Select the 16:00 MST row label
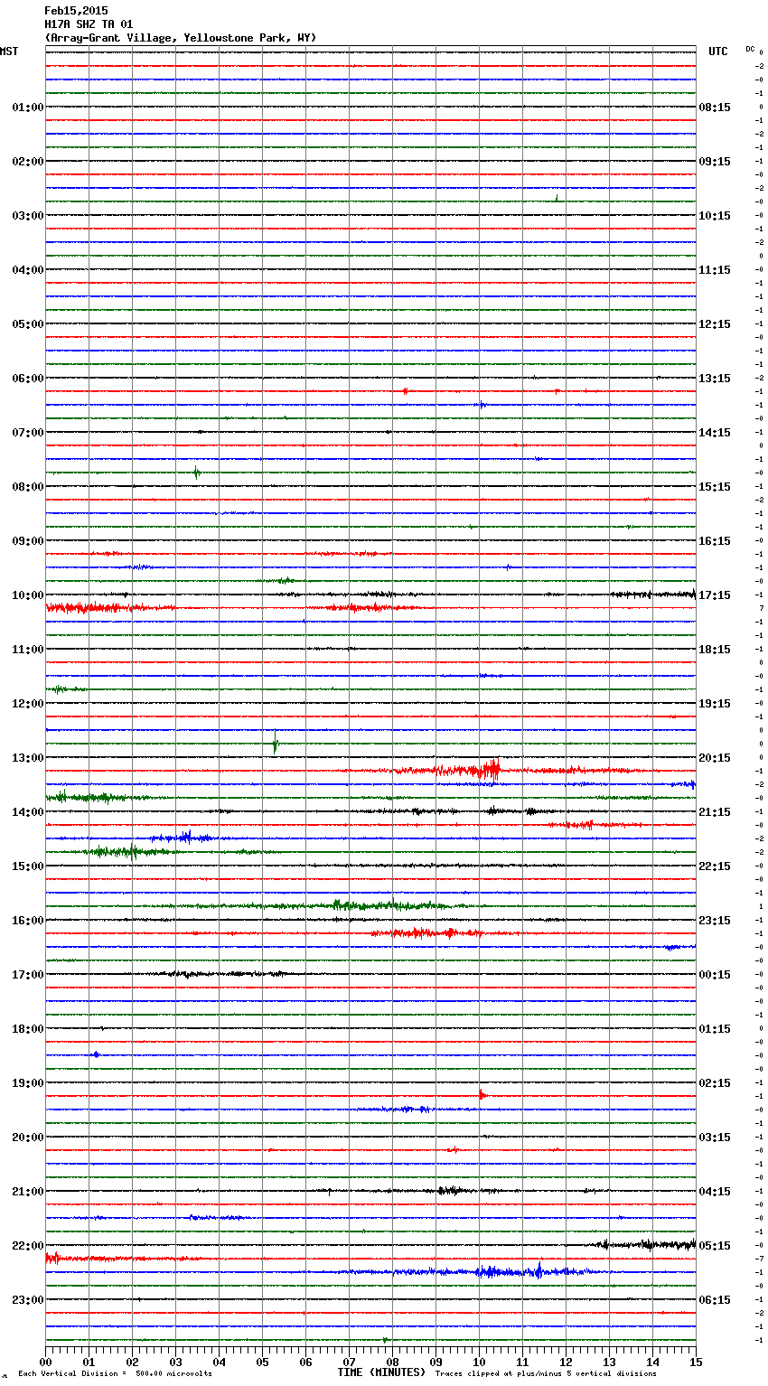 click(28, 921)
